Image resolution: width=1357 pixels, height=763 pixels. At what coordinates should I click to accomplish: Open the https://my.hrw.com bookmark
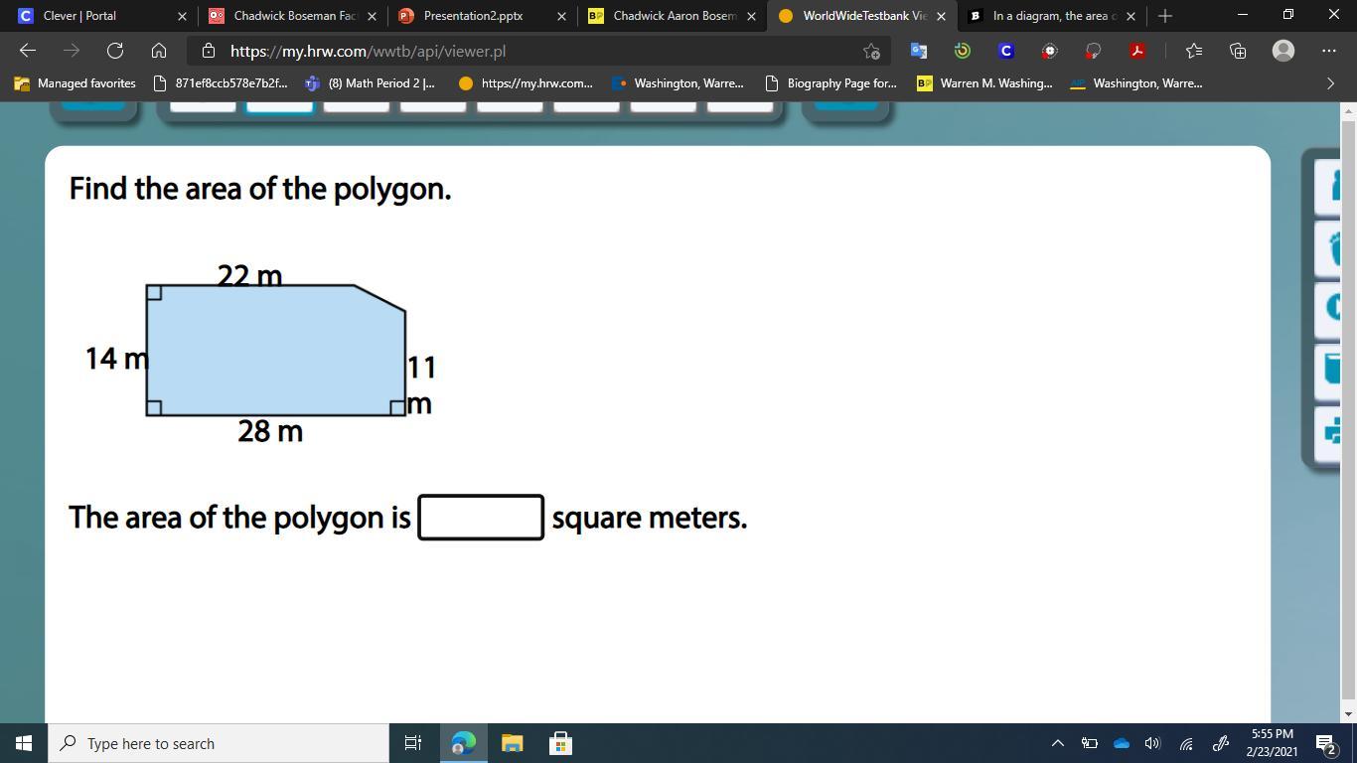[526, 83]
